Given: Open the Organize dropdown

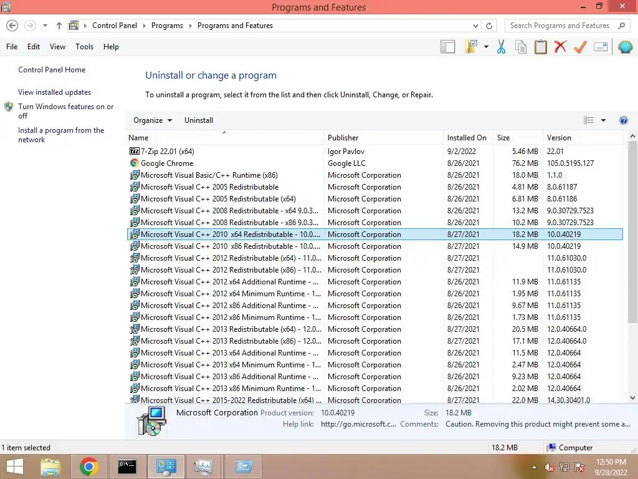Looking at the screenshot, I should 153,120.
